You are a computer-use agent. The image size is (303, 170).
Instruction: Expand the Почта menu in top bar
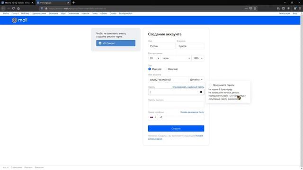[x=15, y=14]
